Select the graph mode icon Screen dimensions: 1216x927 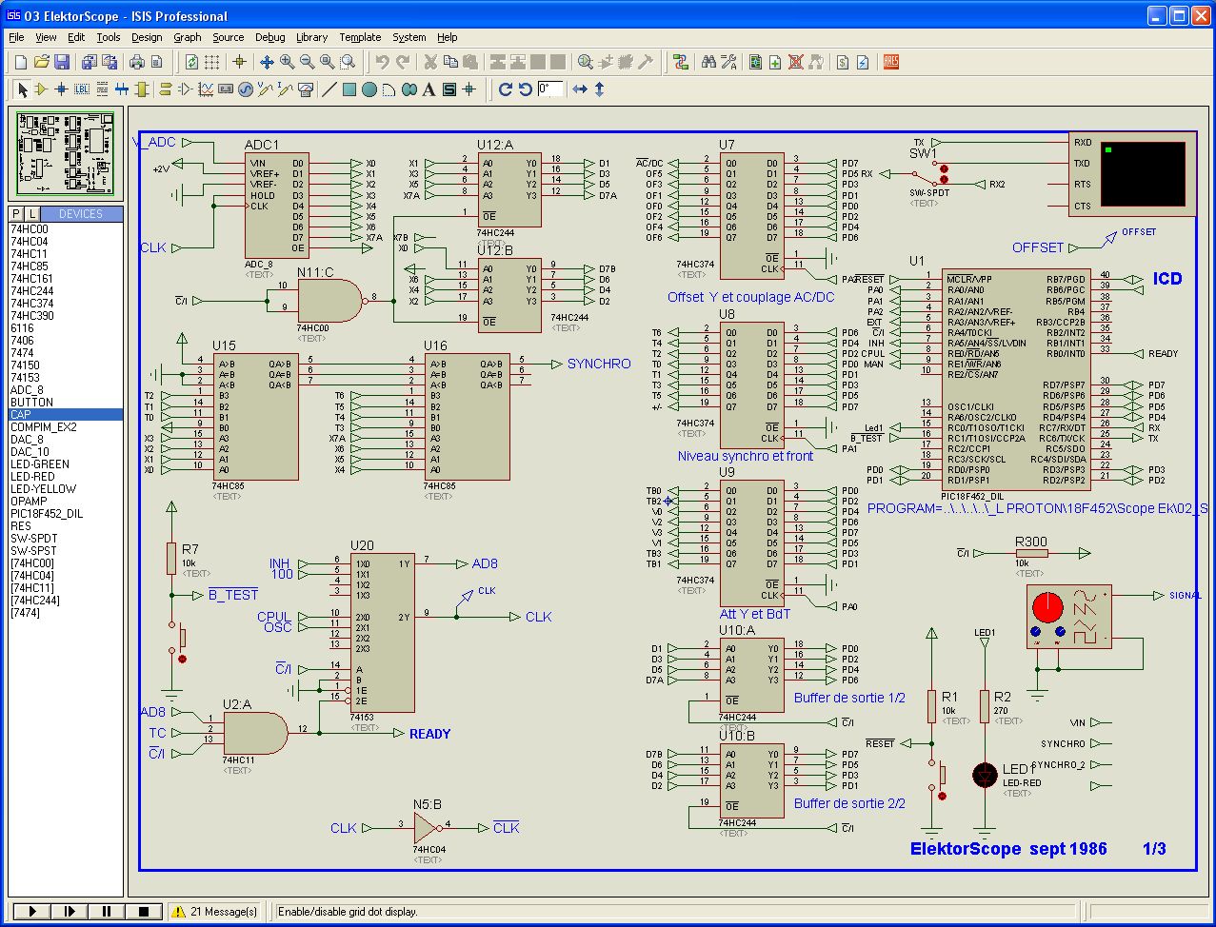206,89
